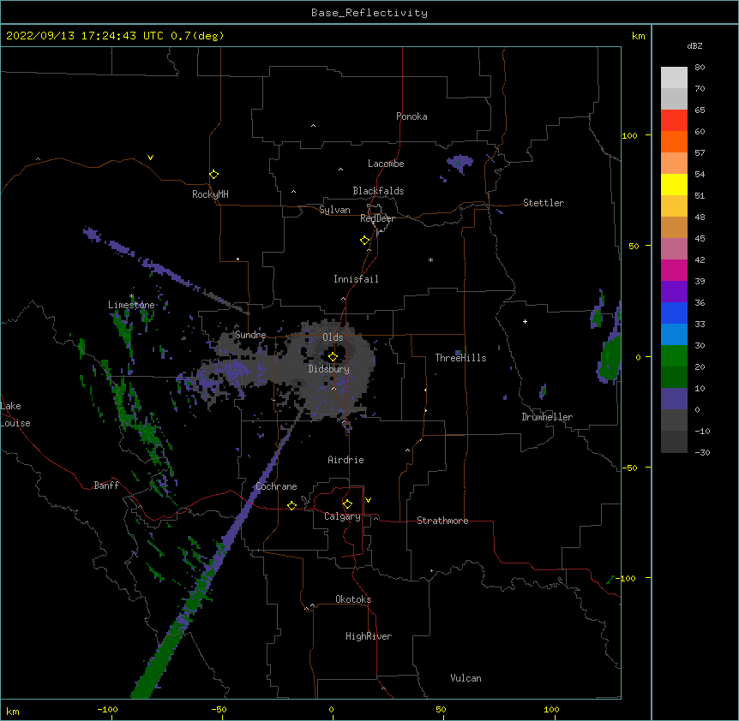Click the km unit label at top right
This screenshot has width=739, height=721.
[x=638, y=36]
